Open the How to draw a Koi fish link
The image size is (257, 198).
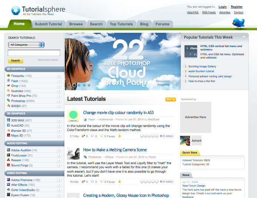[202, 81]
